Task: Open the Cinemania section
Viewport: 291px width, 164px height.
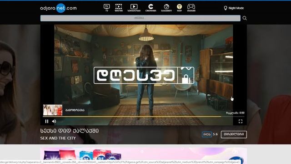Action: [151, 8]
